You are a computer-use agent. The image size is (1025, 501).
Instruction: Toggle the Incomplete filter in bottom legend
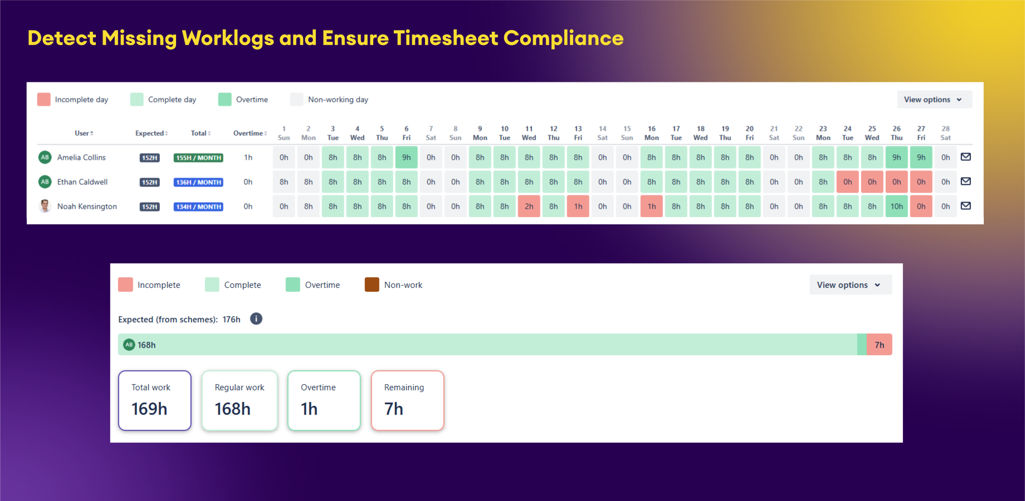click(x=125, y=284)
